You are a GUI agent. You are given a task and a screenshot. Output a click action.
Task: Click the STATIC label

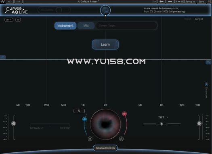click(65, 128)
